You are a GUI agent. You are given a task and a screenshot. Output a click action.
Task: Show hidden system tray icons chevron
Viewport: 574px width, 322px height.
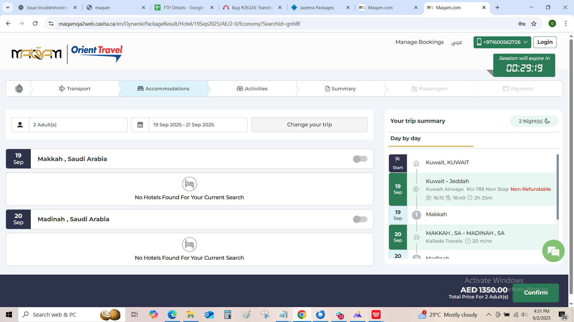pyautogui.click(x=488, y=315)
